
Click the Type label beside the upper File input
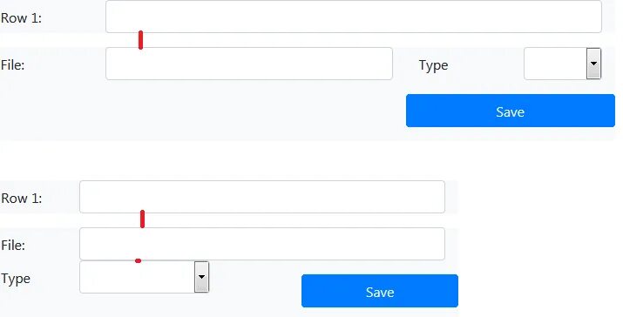coord(433,65)
